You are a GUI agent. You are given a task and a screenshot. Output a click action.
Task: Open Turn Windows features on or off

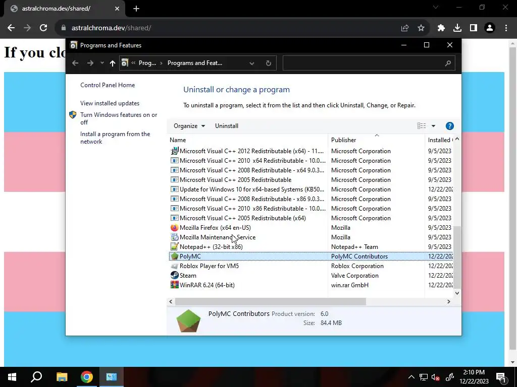(x=119, y=118)
